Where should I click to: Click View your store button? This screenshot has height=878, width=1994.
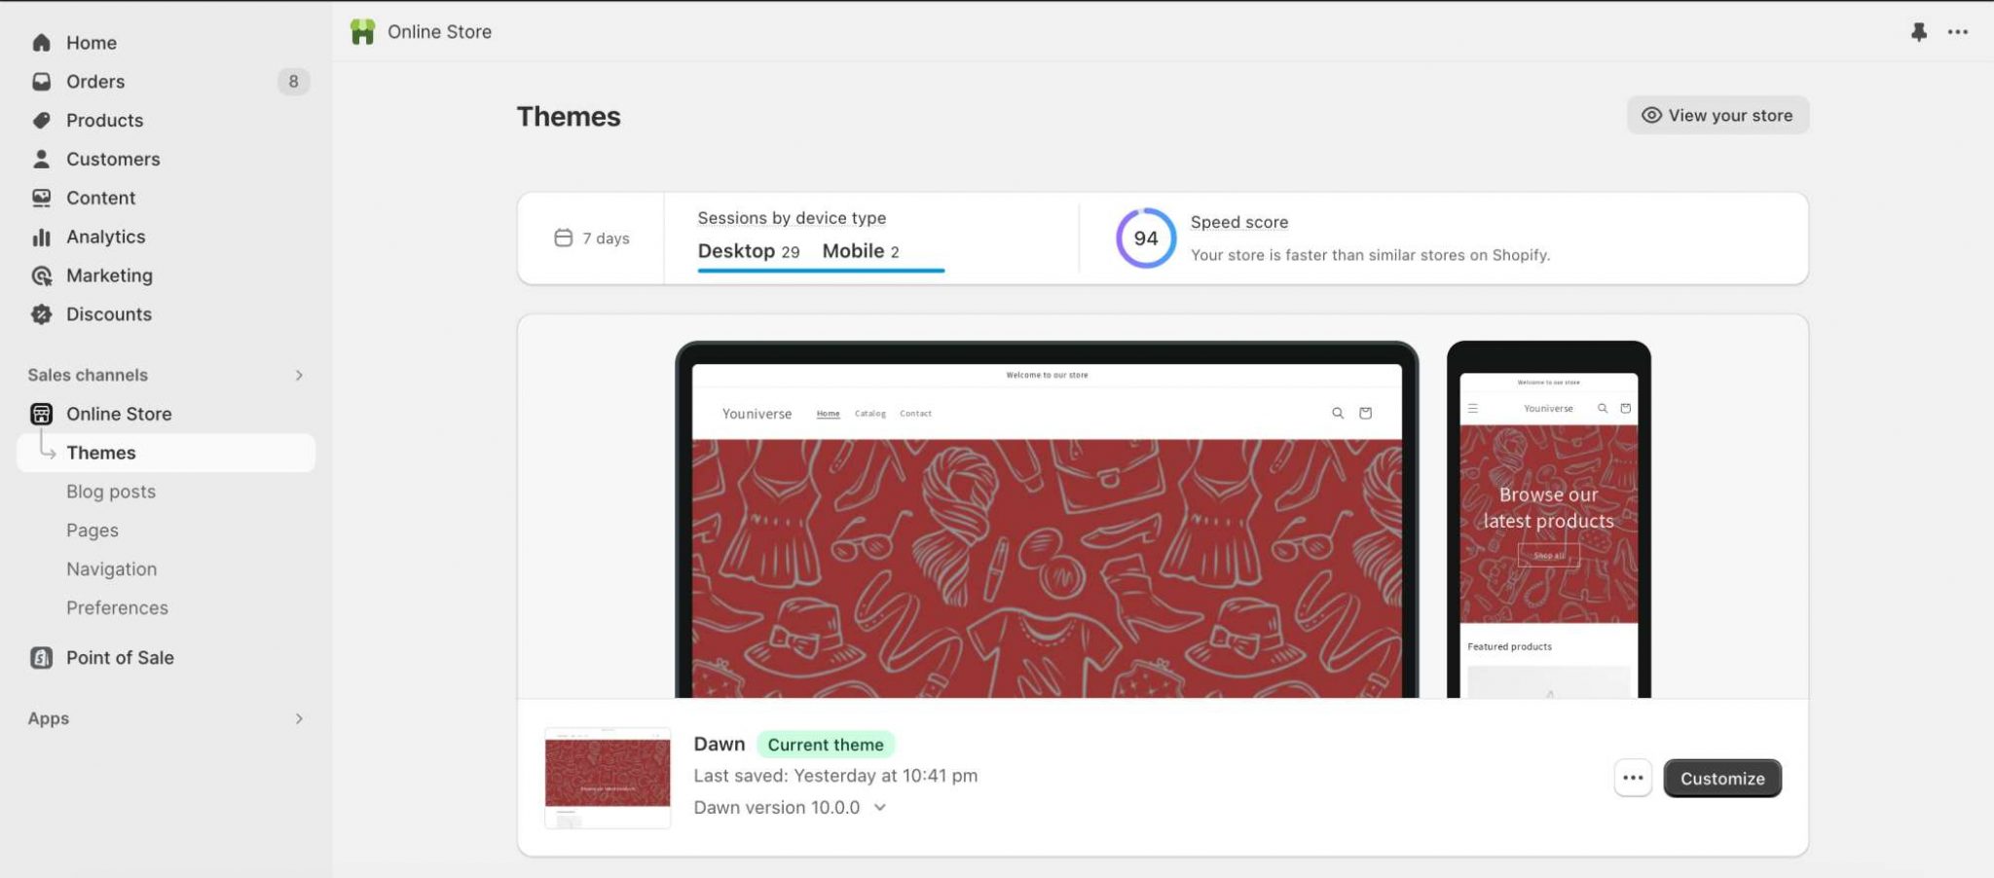pos(1717,116)
